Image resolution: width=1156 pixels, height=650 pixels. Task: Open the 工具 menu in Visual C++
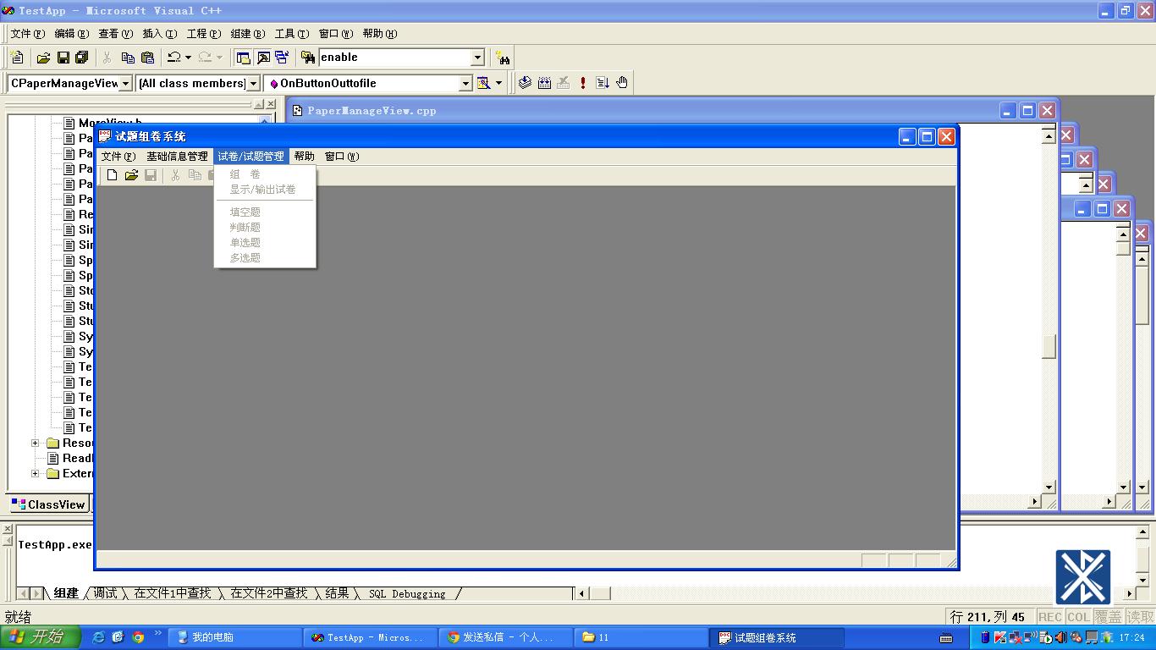(291, 34)
